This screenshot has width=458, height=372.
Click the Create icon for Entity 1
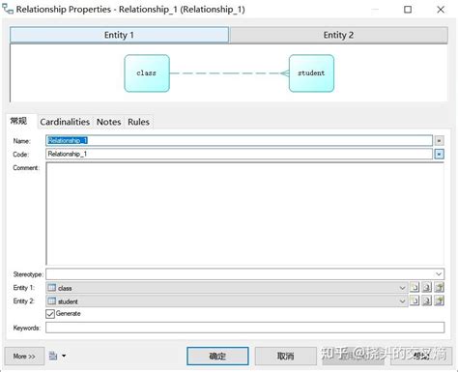pos(415,287)
